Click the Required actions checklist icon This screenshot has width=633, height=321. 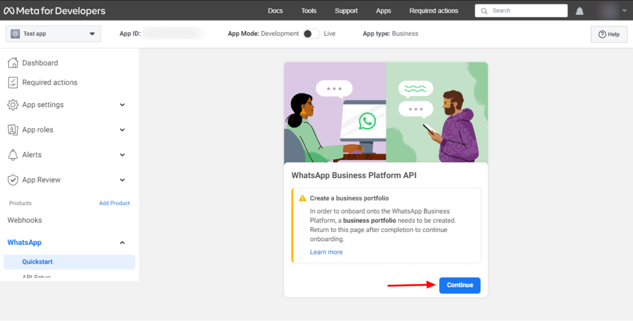tap(12, 82)
